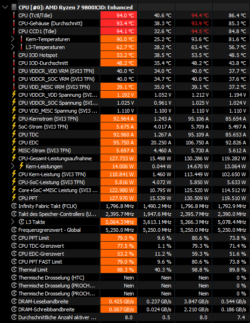Click the 0.425 GB/s DRAM read bandwidth value
Viewport: 250px width, 323px height.
pyautogui.click(x=119, y=301)
